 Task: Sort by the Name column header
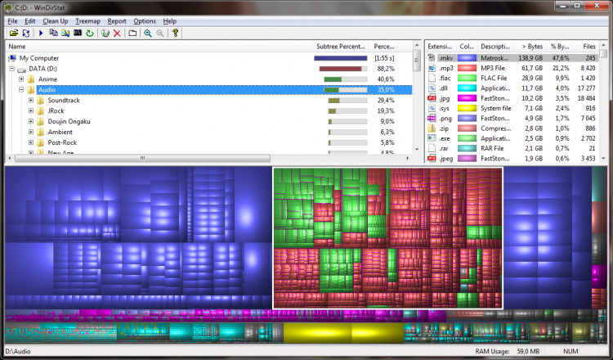click(159, 47)
